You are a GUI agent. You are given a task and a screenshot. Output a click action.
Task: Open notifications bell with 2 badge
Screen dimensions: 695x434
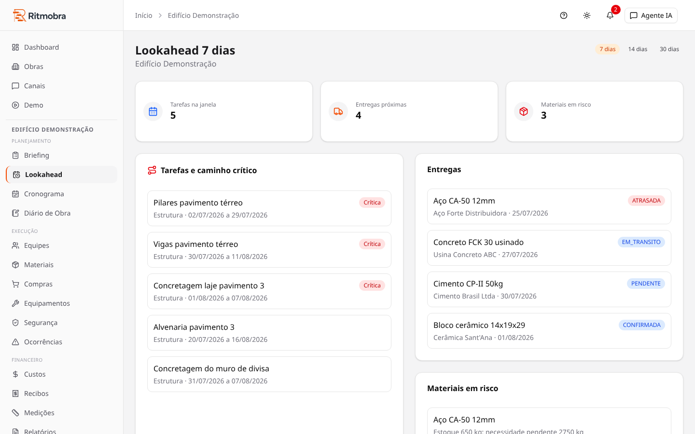click(610, 15)
